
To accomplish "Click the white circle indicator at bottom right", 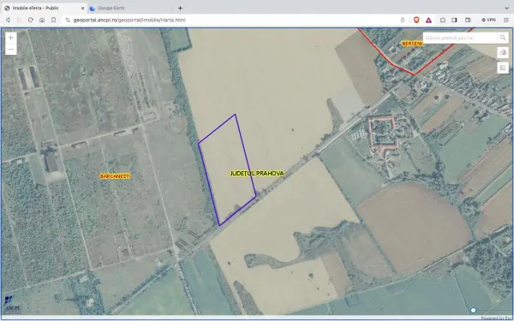I will pyautogui.click(x=473, y=310).
